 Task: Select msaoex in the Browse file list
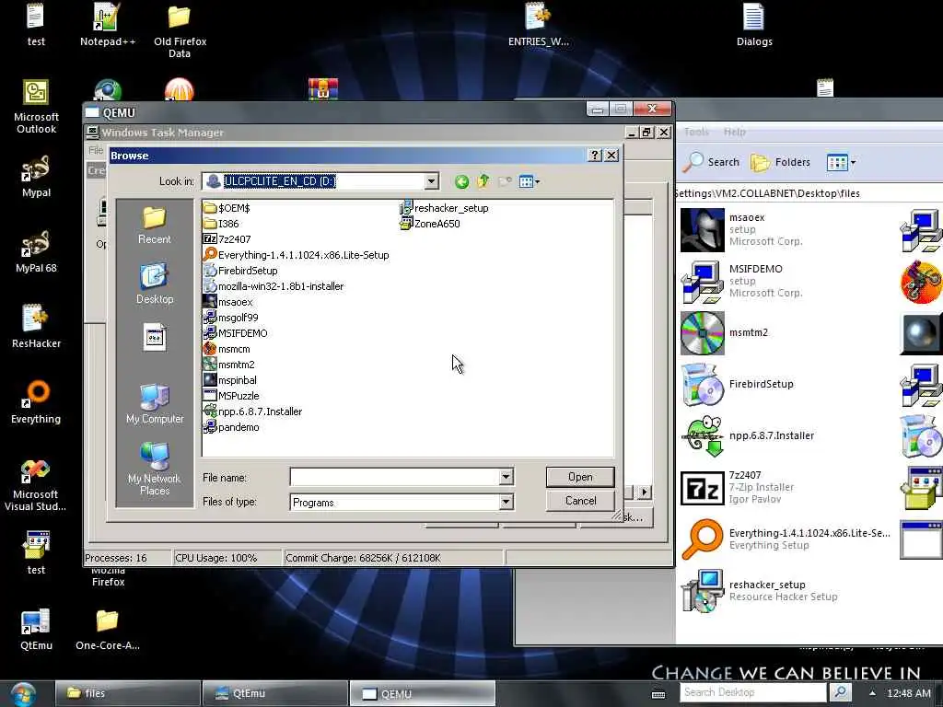click(228, 302)
